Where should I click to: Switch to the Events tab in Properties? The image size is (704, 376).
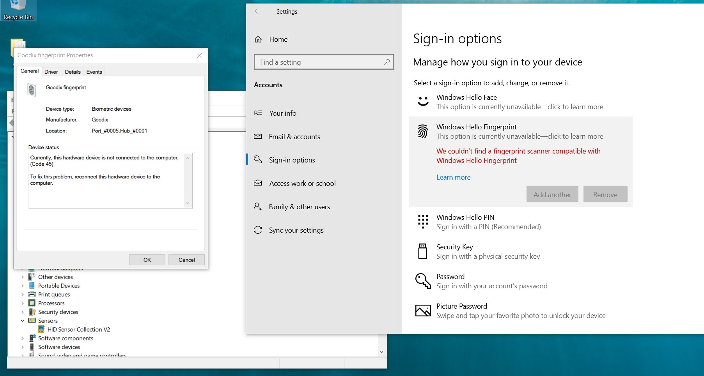coord(94,72)
